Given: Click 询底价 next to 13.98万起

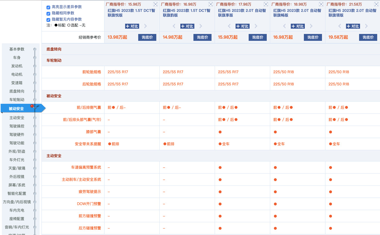Looking at the screenshot, I should [x=147, y=37].
